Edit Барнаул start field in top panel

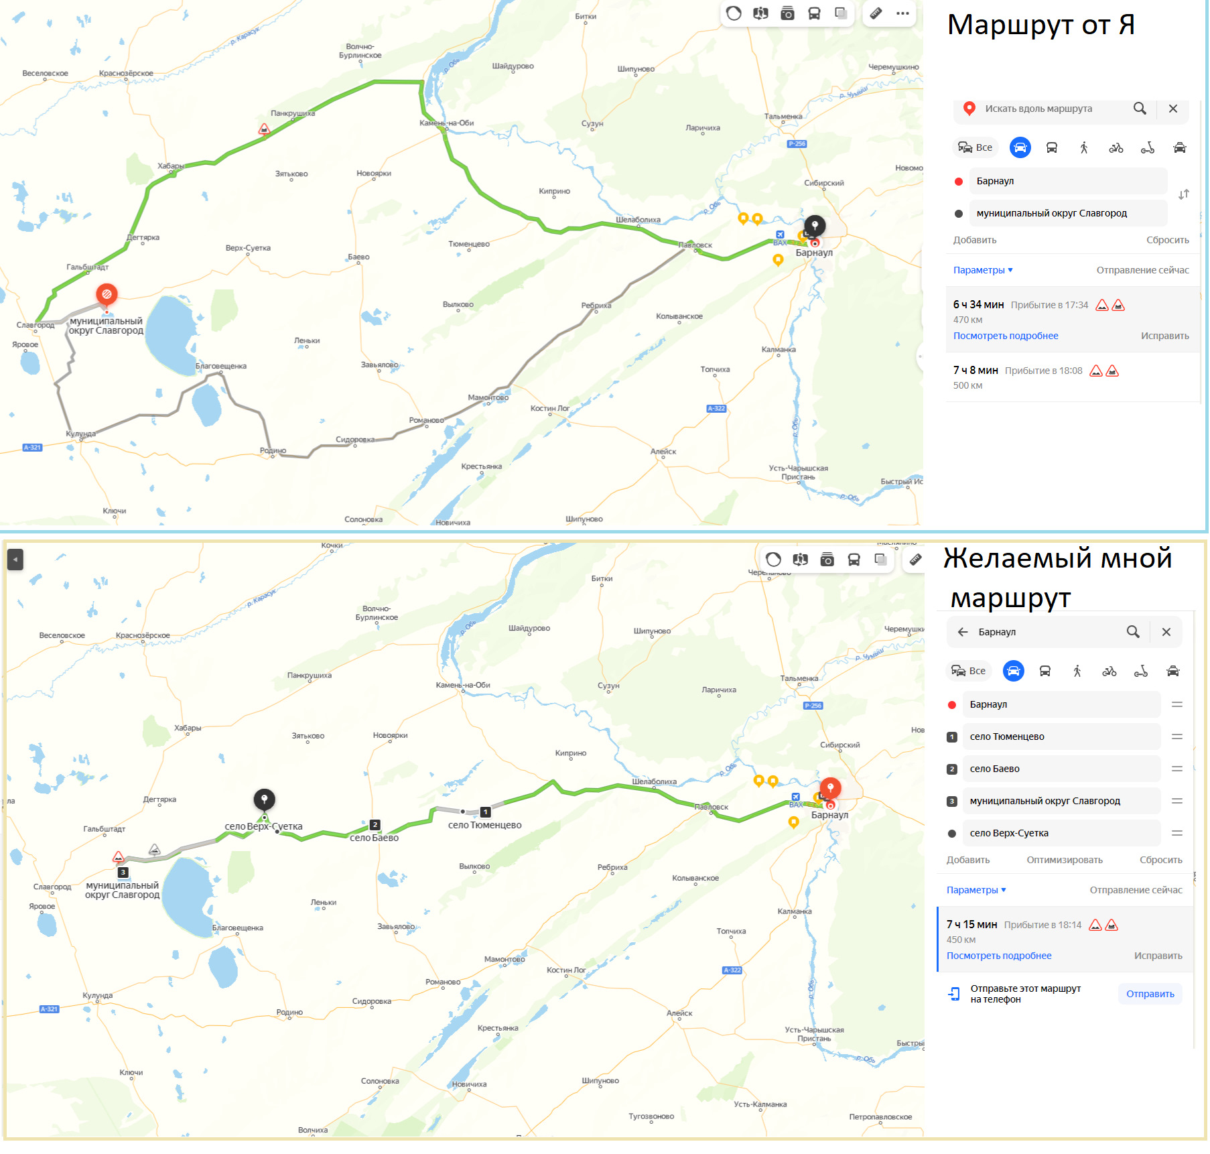(x=1068, y=181)
